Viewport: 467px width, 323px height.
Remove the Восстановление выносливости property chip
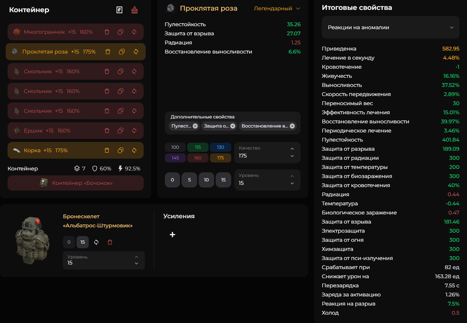click(292, 126)
